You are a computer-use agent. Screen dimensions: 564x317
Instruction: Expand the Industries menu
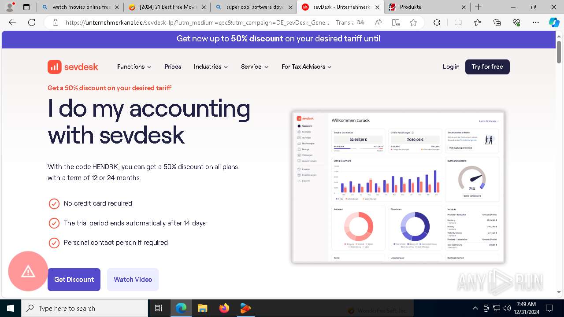[x=211, y=67]
